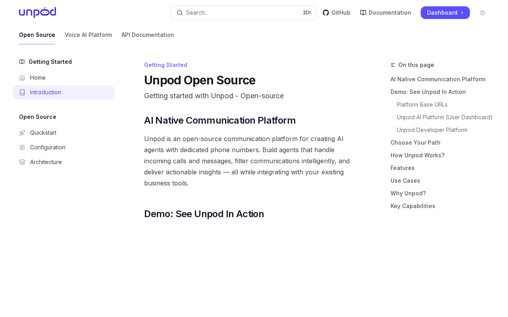This screenshot has height=317, width=508.
Task: Open the Dashboard button
Action: (445, 13)
